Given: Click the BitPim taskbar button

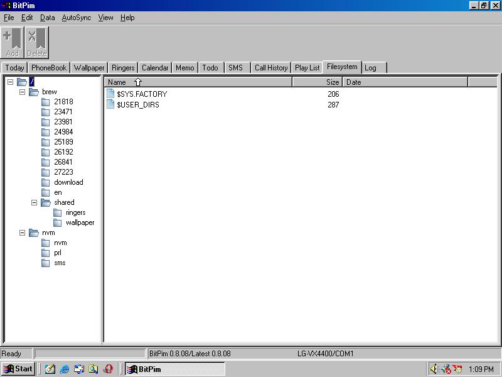Looking at the screenshot, I should click(175, 369).
